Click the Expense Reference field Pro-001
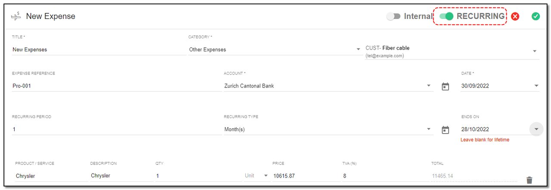The height and width of the screenshot is (190, 551). (x=117, y=86)
